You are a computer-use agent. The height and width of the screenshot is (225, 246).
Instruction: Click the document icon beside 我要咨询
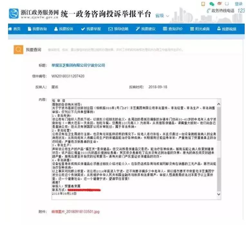tap(29, 29)
